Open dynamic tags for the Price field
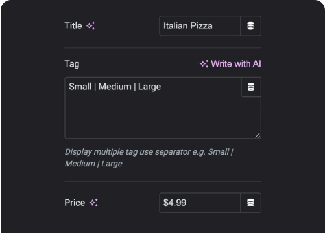The width and height of the screenshot is (325, 233). [x=250, y=203]
